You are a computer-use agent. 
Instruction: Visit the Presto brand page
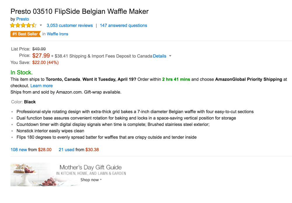(22, 19)
